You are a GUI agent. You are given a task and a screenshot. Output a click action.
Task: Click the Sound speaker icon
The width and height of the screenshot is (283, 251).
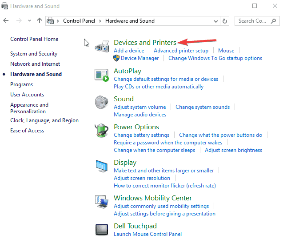[x=102, y=103]
